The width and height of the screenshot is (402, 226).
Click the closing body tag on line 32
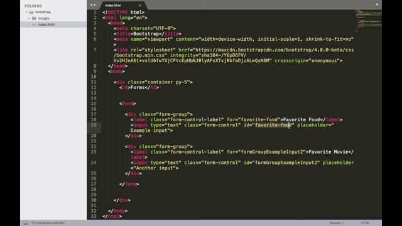(x=117, y=211)
